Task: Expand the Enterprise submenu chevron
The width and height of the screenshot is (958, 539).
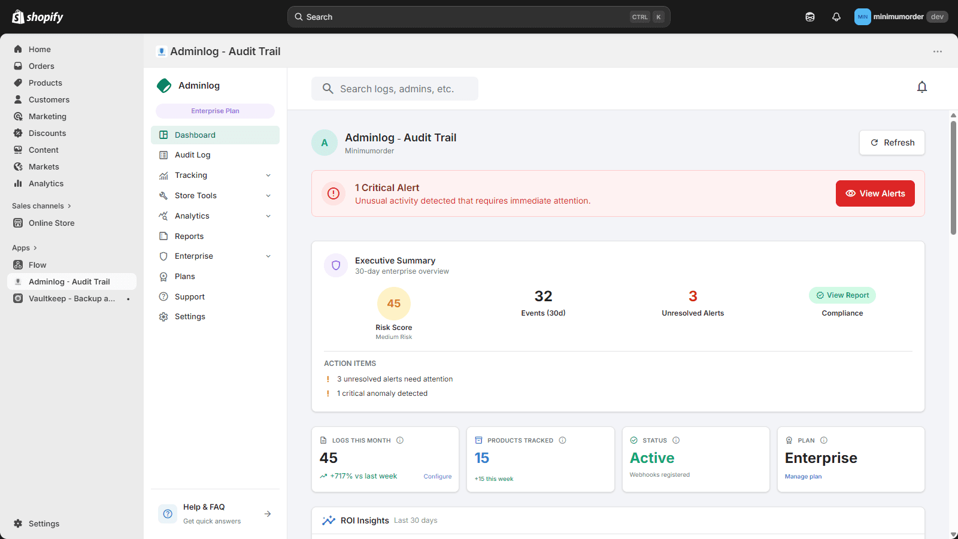Action: [x=268, y=256]
